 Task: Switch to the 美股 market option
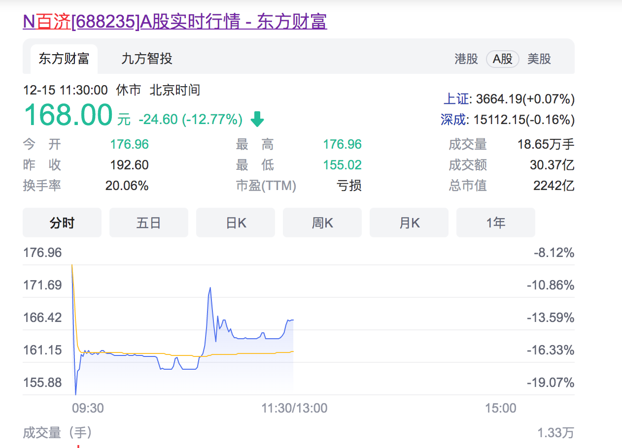pyautogui.click(x=539, y=59)
